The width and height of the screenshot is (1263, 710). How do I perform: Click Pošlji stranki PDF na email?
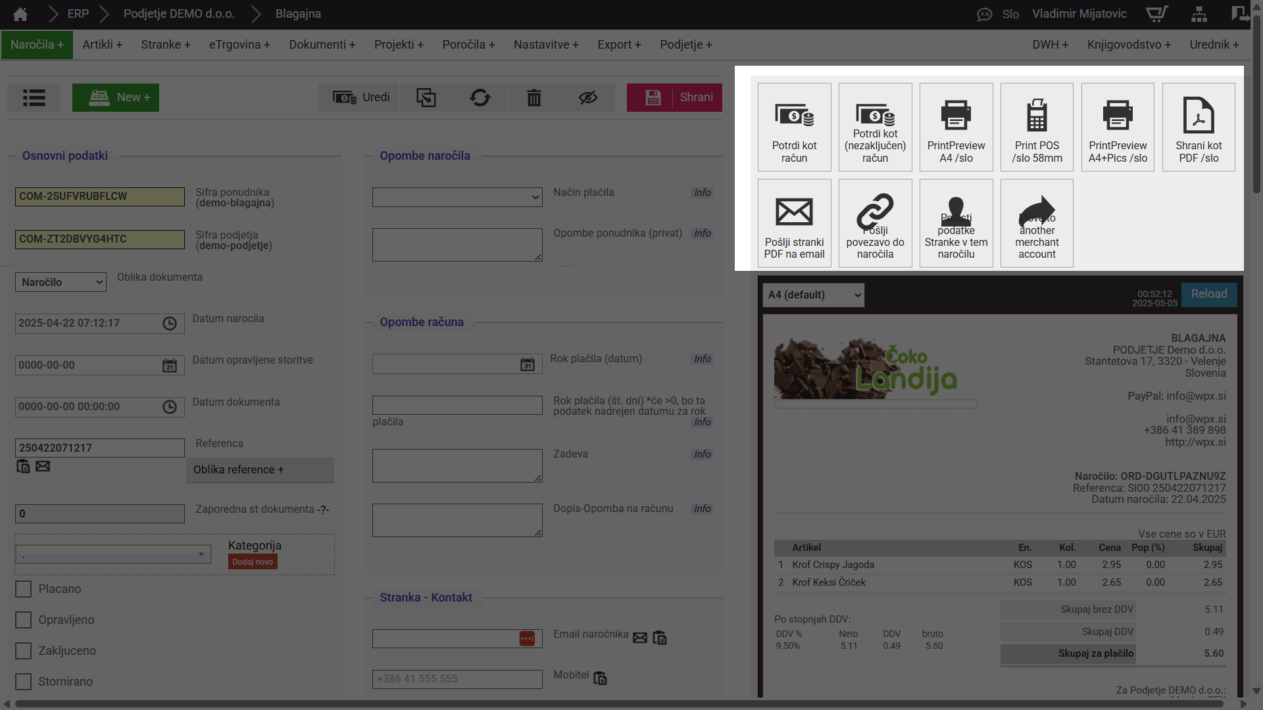click(x=794, y=224)
